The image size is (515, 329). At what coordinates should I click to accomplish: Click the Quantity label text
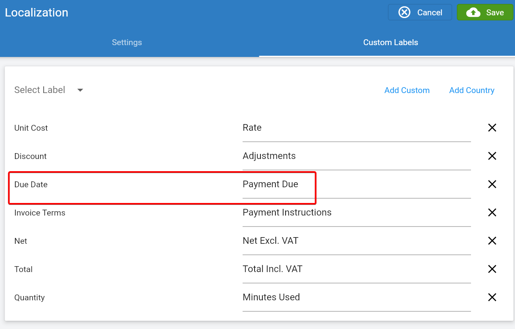[x=29, y=298]
